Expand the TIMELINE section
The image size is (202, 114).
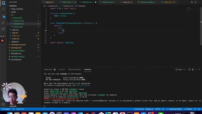(13, 106)
